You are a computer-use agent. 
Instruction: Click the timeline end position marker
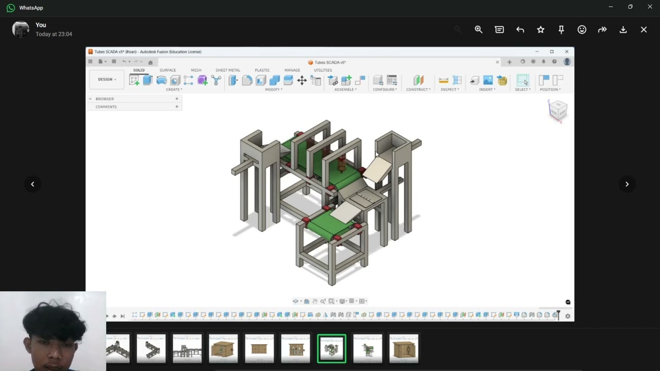point(557,315)
